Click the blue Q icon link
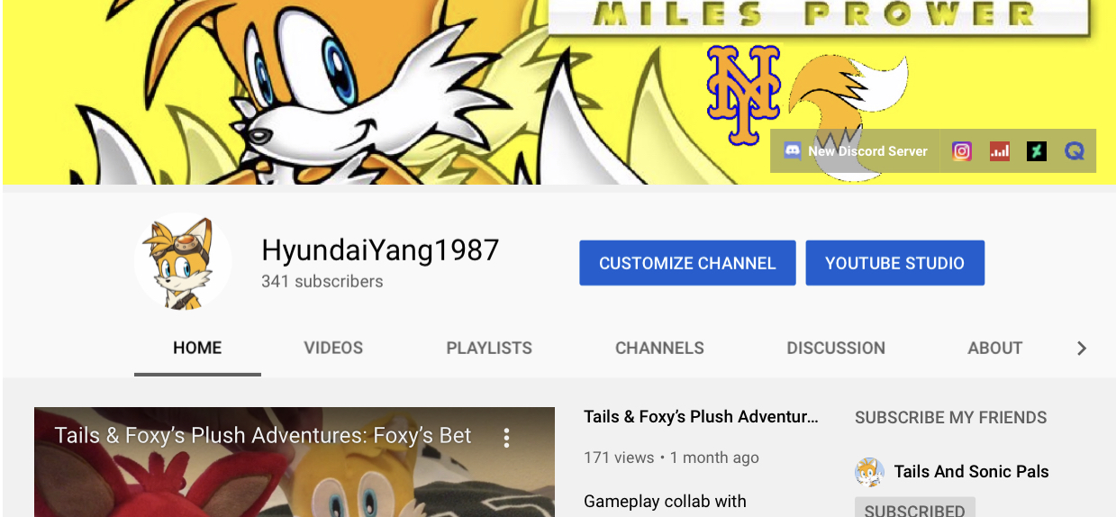The image size is (1116, 517). click(x=1074, y=151)
